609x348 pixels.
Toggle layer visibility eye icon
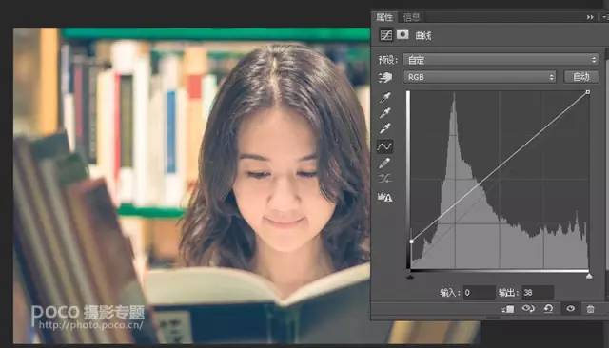coord(571,309)
